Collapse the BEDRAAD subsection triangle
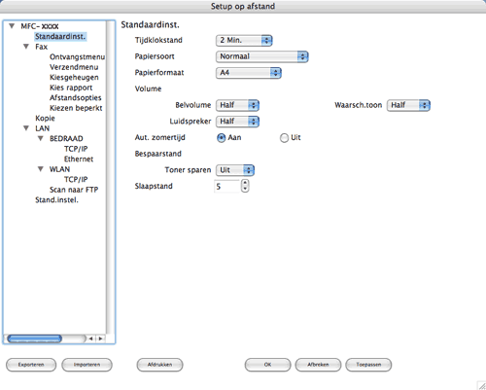Viewport: 486px width, 390px height. point(41,138)
